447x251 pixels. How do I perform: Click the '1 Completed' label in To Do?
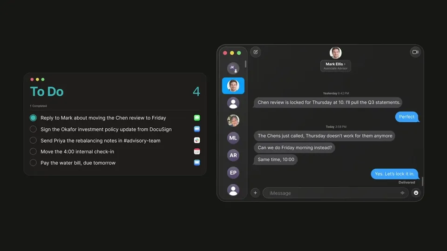[38, 106]
